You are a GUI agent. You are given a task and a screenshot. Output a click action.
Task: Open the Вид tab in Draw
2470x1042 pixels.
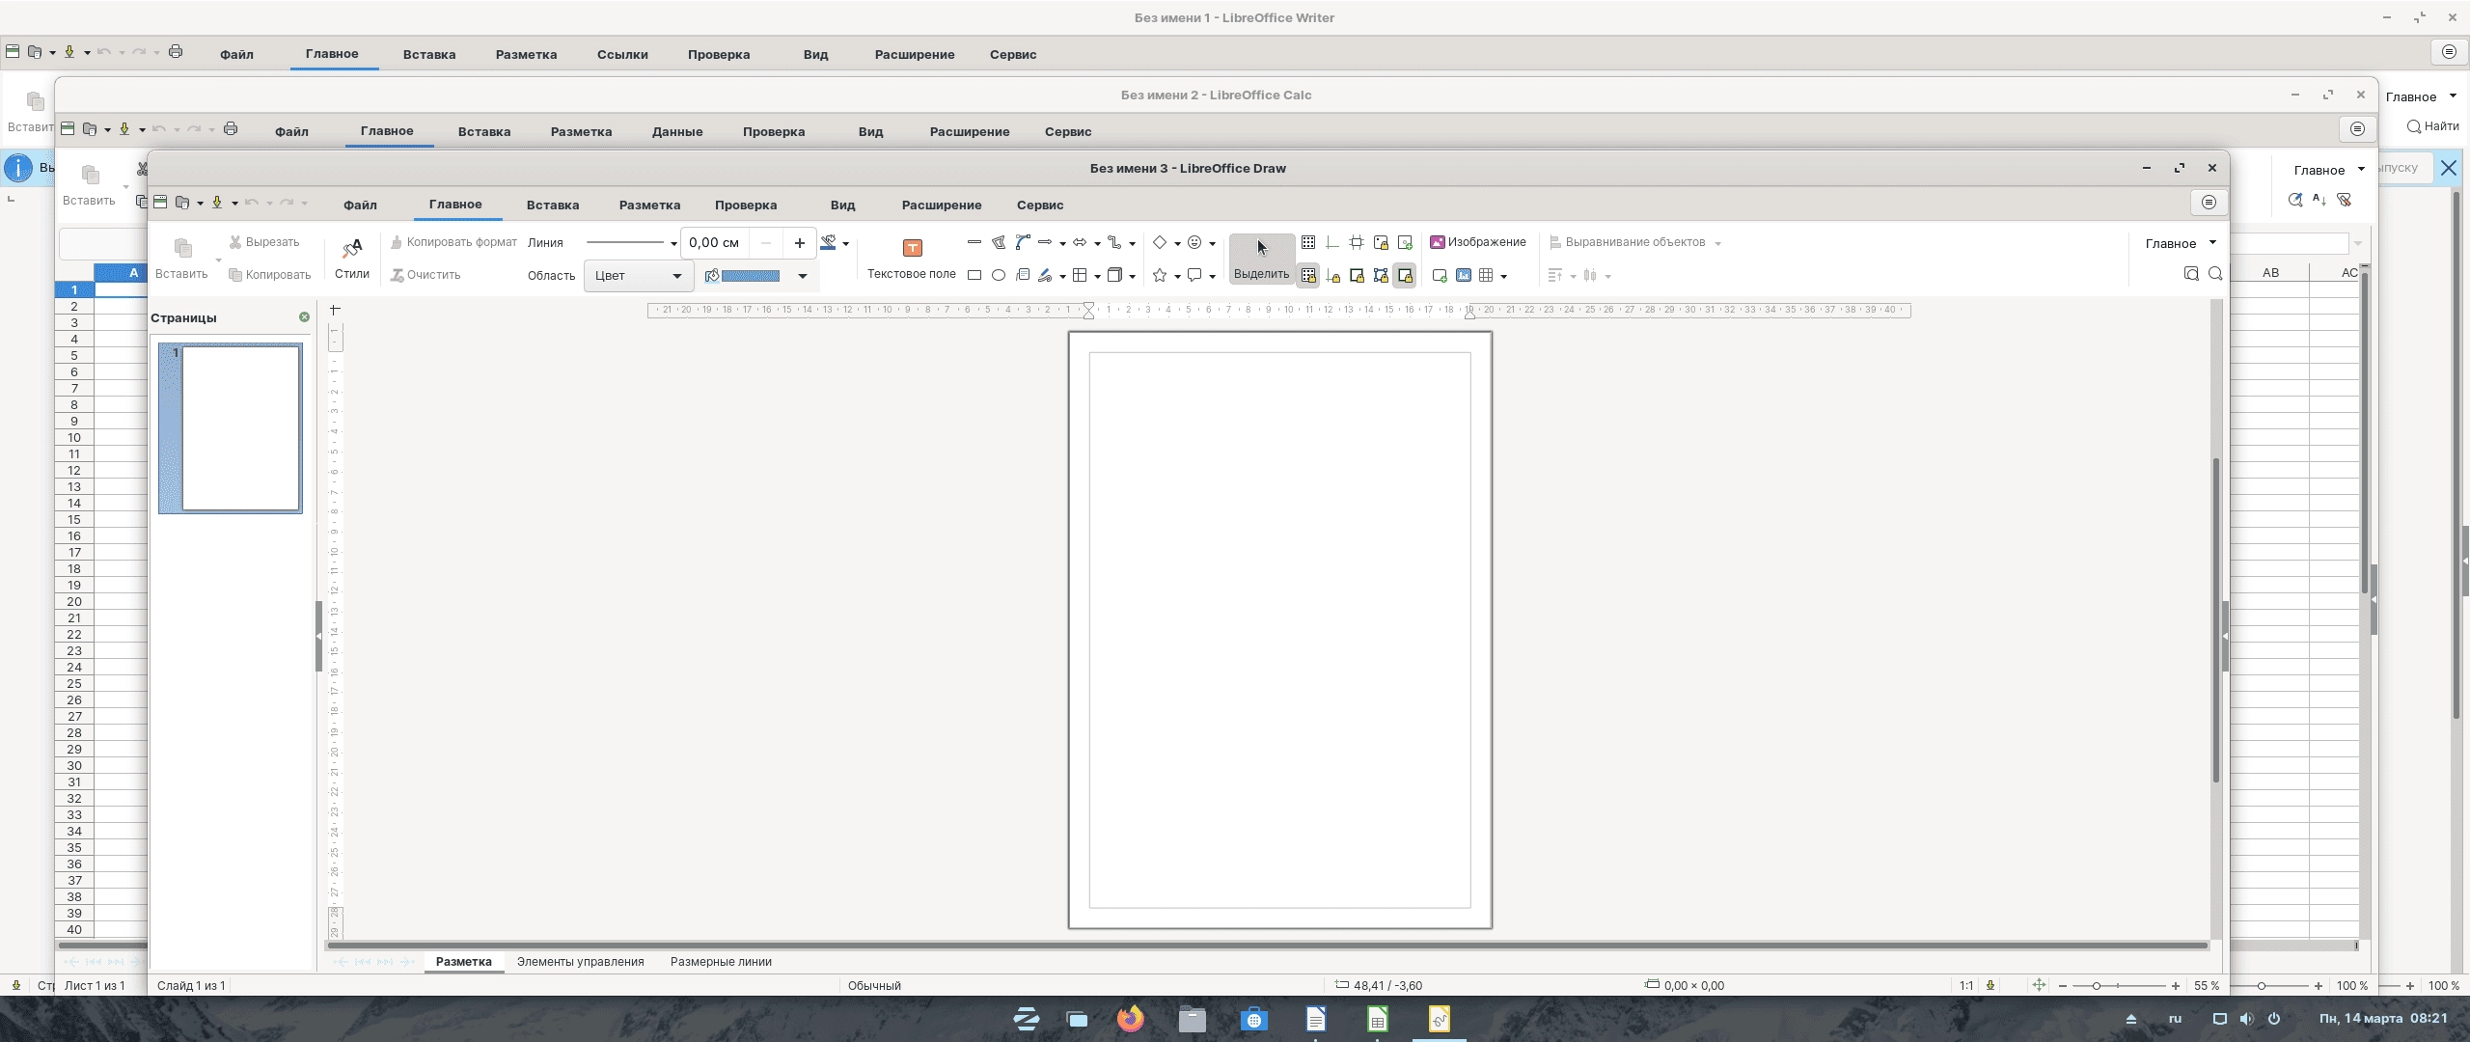[x=842, y=205]
